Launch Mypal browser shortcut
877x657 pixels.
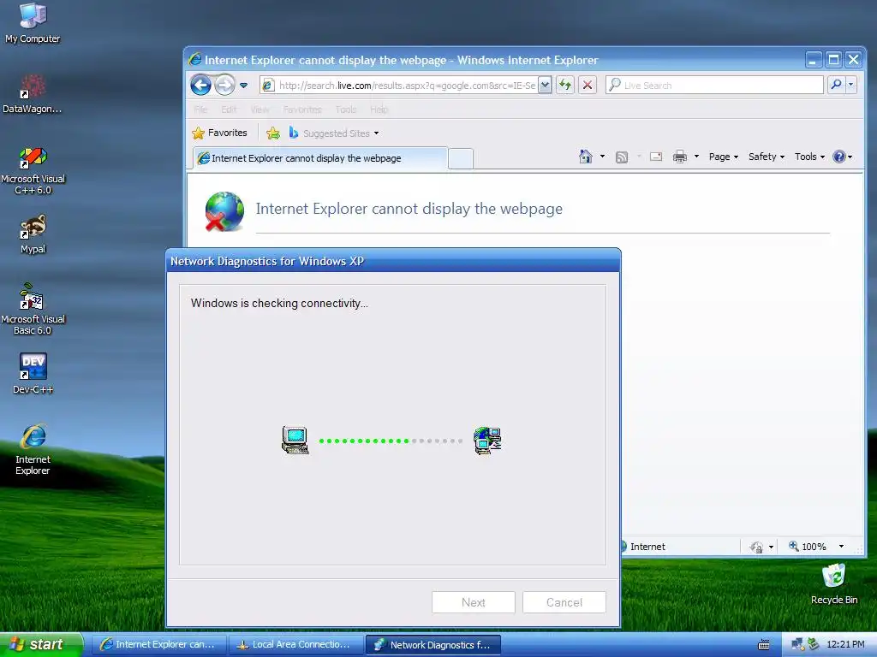coord(33,234)
